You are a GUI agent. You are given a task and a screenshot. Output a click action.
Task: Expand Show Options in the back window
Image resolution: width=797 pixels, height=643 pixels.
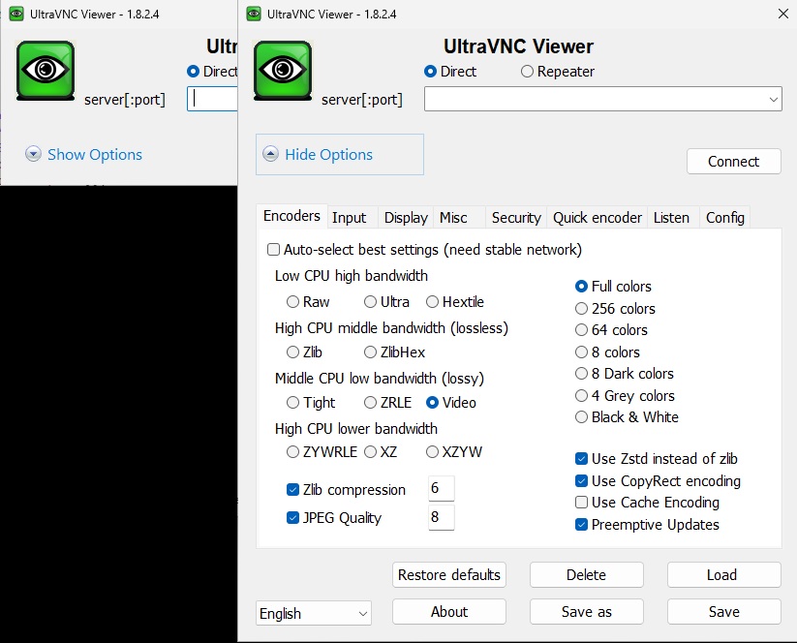click(84, 154)
